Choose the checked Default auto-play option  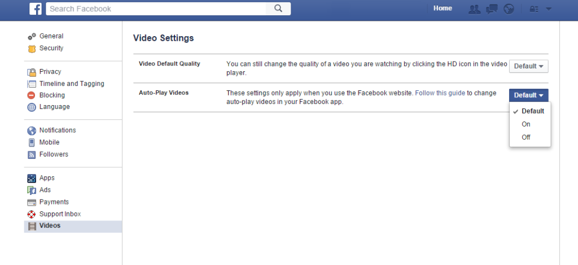coord(532,111)
